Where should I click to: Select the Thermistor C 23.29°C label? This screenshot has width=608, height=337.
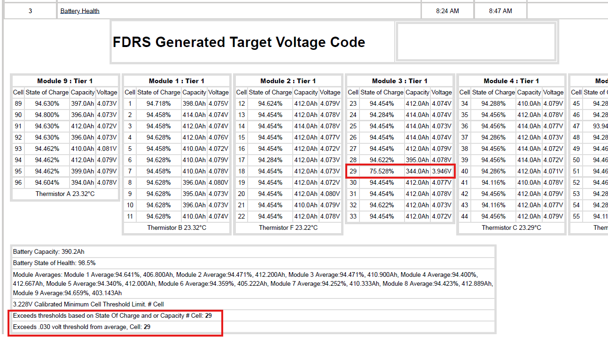click(x=511, y=227)
